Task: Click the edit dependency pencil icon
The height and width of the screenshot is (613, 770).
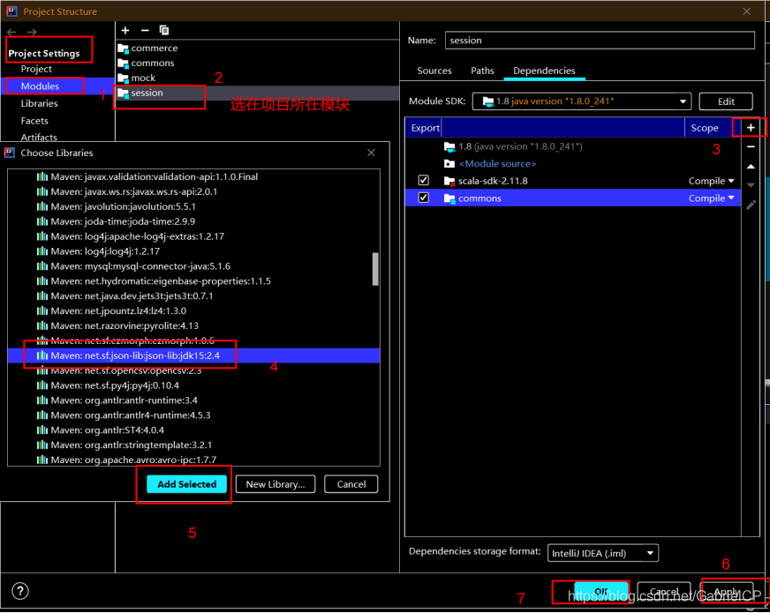Action: pos(751,205)
